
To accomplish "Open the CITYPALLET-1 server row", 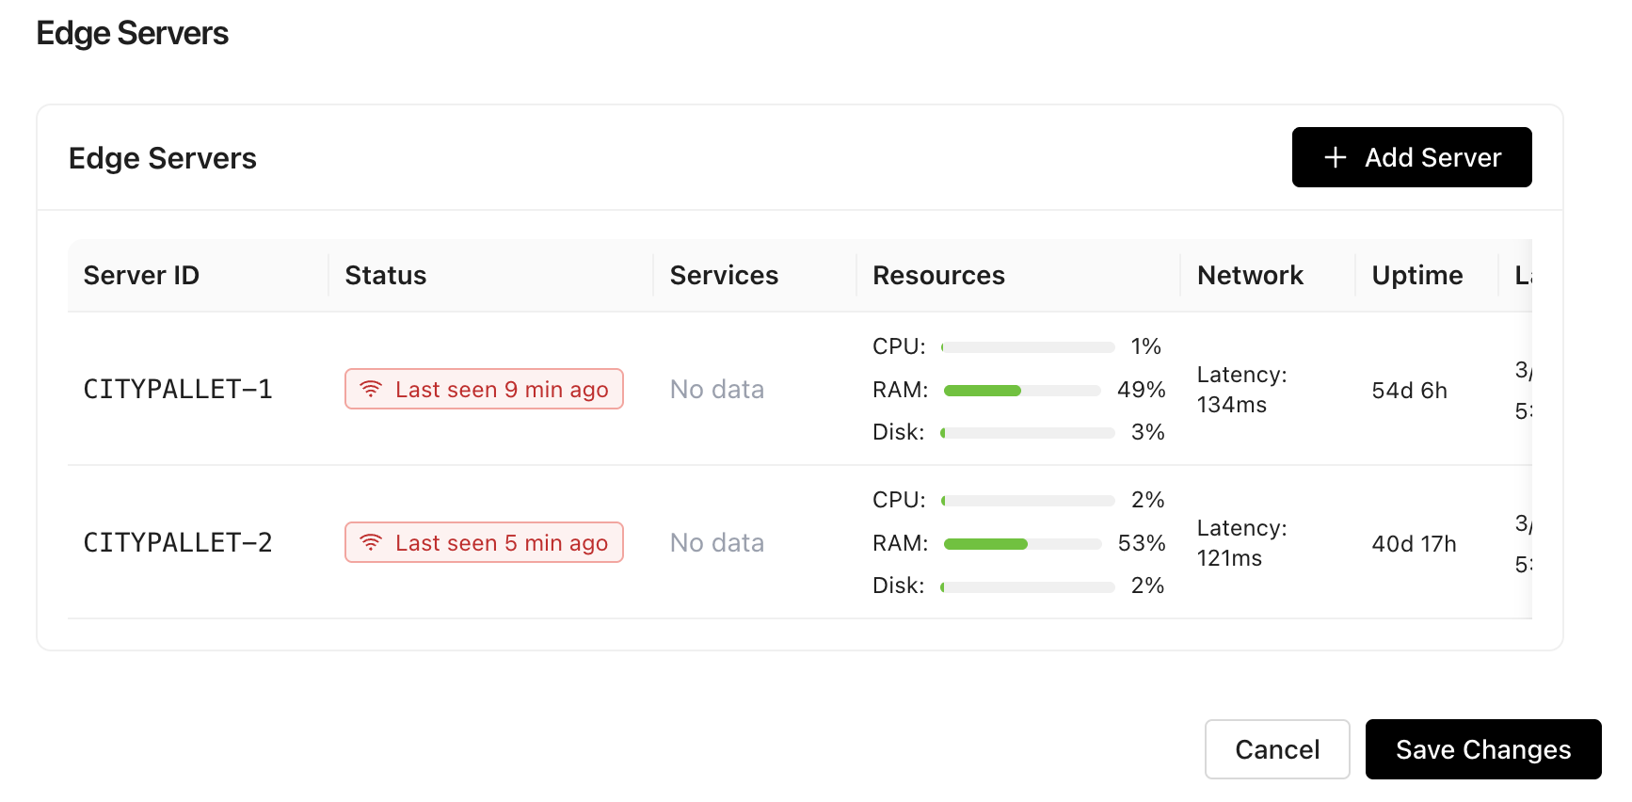I will (178, 389).
